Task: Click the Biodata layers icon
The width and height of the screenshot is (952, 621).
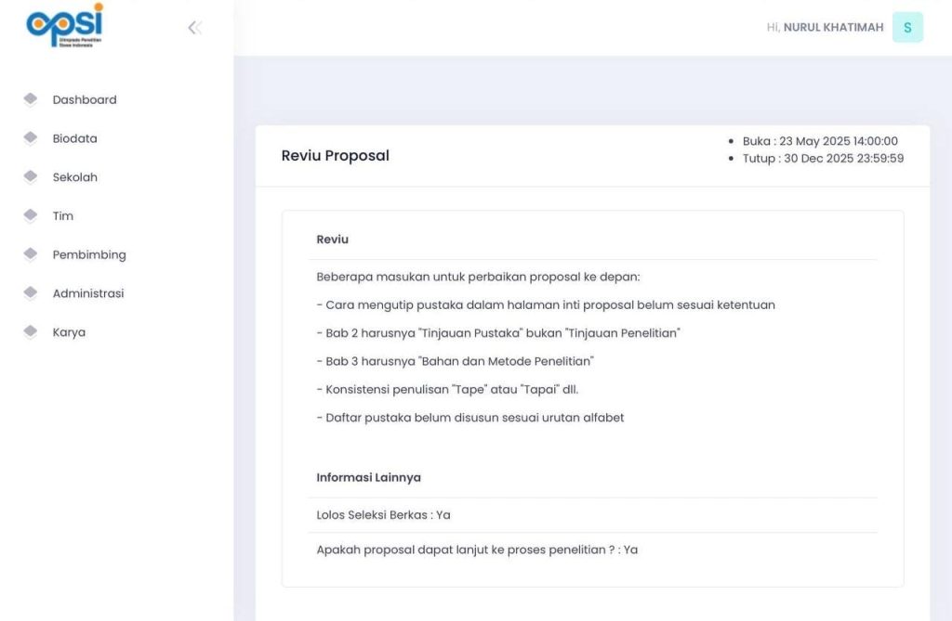Action: click(x=31, y=138)
